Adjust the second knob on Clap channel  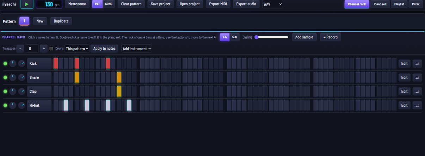click(22, 91)
